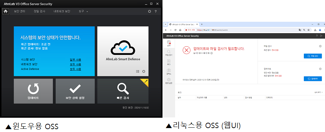The height and width of the screenshot is (132, 325).
Task: Click the 업데이트 refresh tile
Action: tap(33, 91)
